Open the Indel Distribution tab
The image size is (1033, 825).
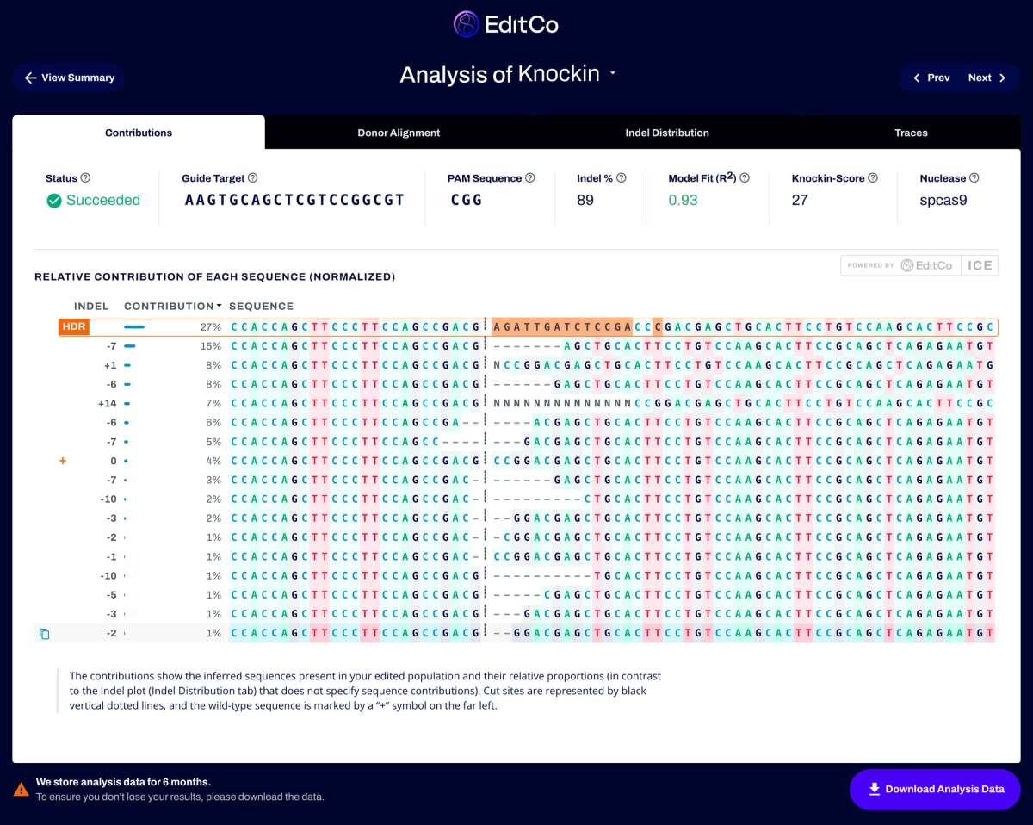click(667, 133)
